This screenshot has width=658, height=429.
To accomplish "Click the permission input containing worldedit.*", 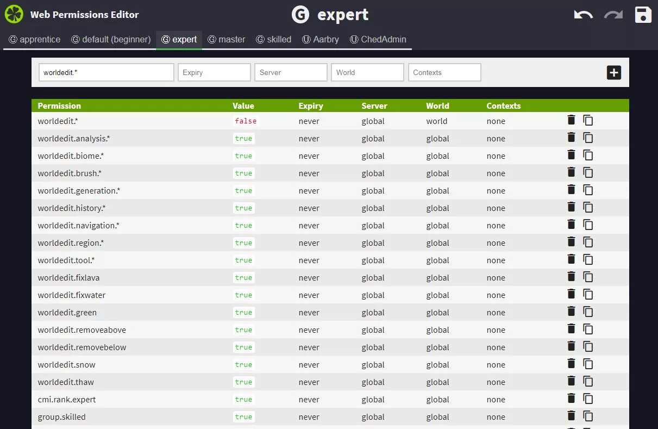I will tap(106, 72).
